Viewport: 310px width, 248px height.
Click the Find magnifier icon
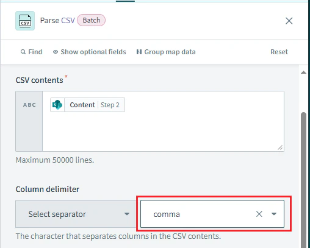point(23,52)
